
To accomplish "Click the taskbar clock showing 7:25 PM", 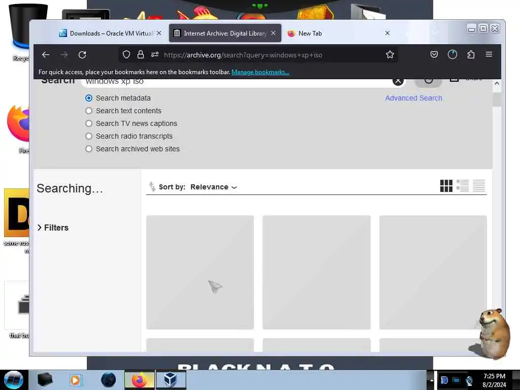I will [x=494, y=380].
